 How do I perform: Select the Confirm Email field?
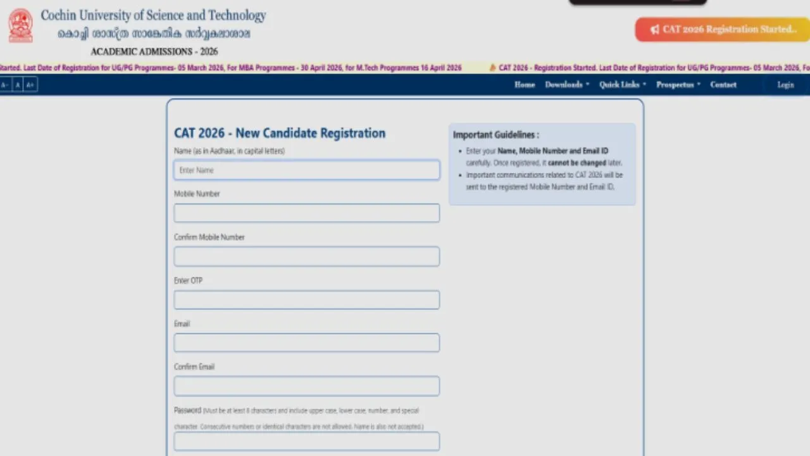[306, 386]
